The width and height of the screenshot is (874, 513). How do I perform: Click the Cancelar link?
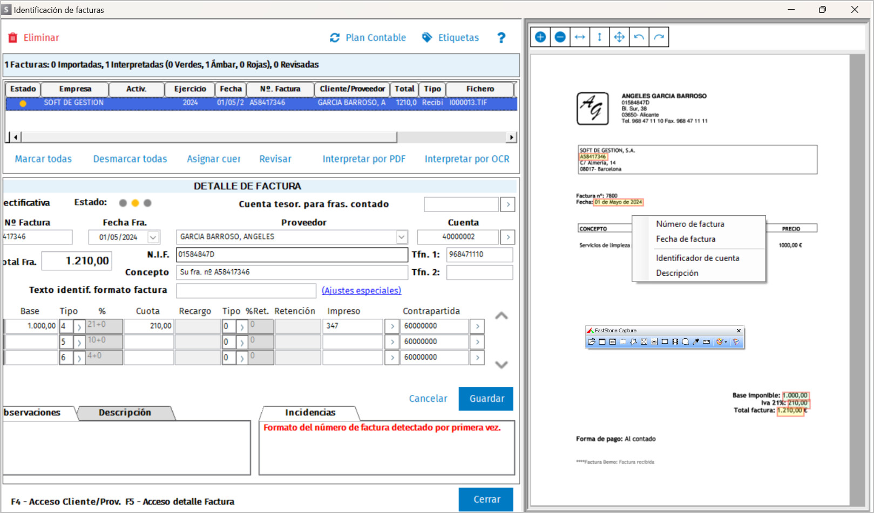428,399
